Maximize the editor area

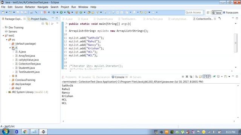tap(237, 18)
